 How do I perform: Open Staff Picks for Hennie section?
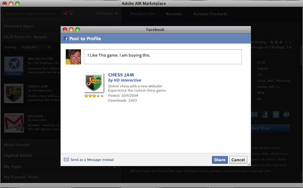(x=25, y=37)
